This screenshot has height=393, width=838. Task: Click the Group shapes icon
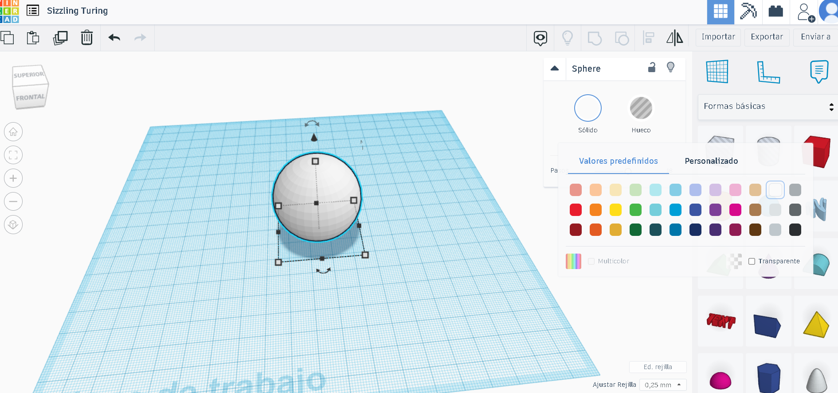coord(595,38)
